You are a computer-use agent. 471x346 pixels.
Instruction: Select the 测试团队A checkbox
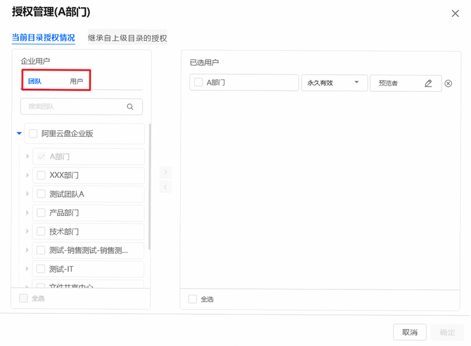coord(41,194)
